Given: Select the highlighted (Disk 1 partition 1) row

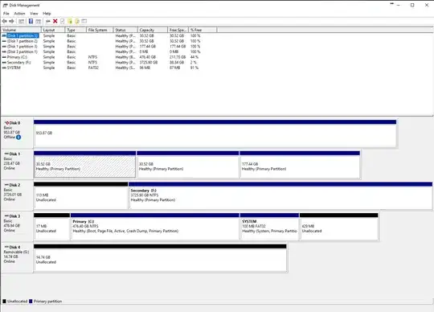Looking at the screenshot, I should coord(23,35).
